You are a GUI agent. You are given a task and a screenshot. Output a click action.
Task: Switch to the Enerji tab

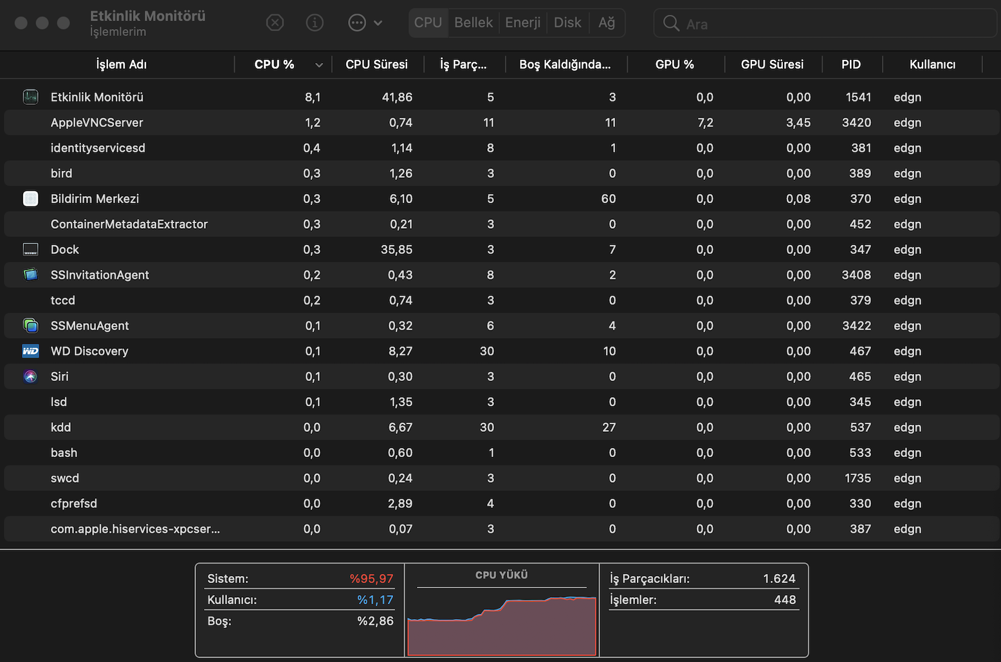(523, 22)
